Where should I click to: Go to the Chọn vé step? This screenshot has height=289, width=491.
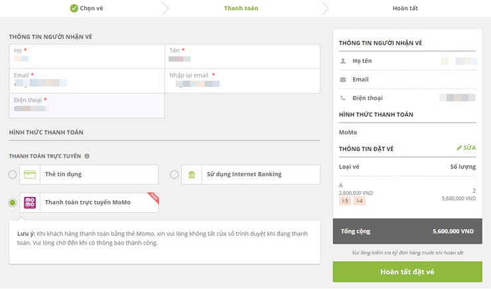click(92, 9)
